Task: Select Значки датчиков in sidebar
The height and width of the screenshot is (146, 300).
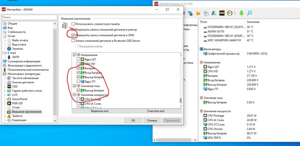Action: [23, 82]
